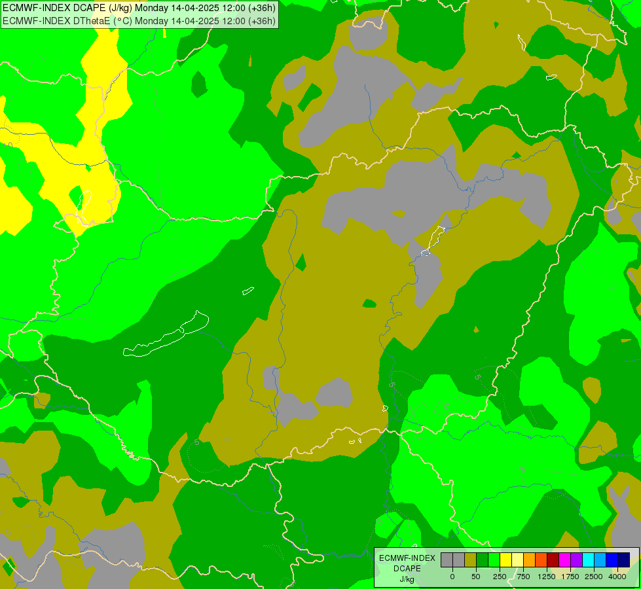Image resolution: width=641 pixels, height=589 pixels.
Task: Click the 1750 legend scale value
Action: pos(570,577)
